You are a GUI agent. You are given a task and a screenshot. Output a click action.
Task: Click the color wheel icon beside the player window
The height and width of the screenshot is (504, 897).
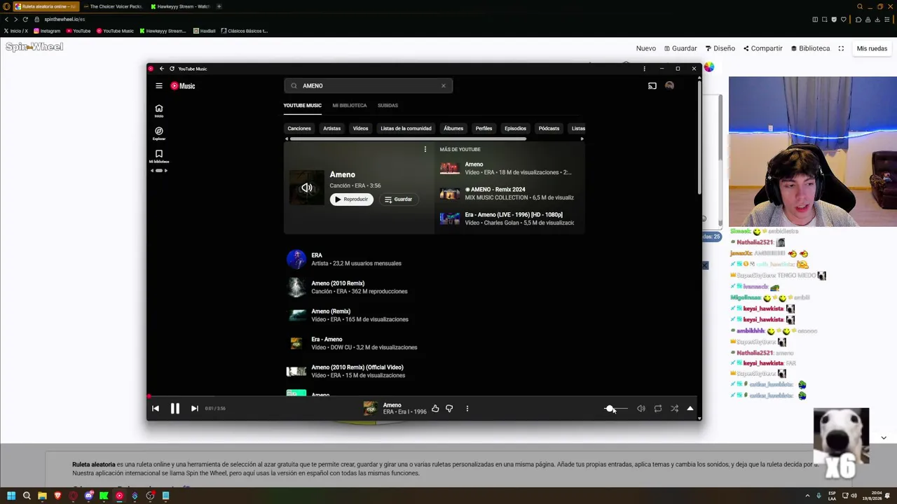(709, 67)
